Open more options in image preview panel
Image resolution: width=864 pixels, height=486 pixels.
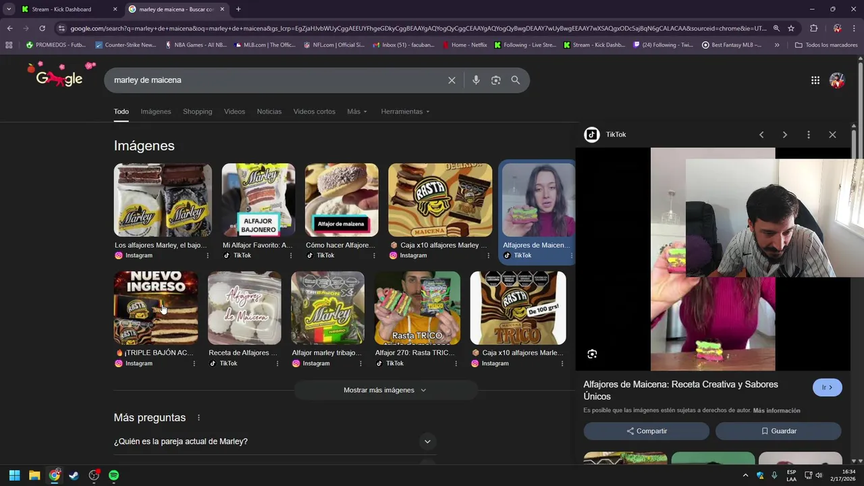click(x=809, y=135)
